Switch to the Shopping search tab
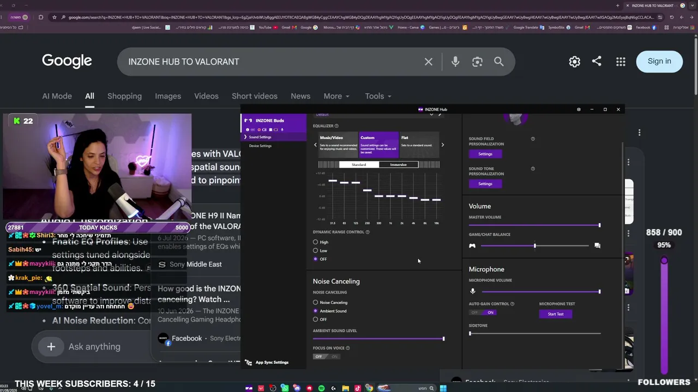Image resolution: width=698 pixels, height=392 pixels. click(x=124, y=96)
